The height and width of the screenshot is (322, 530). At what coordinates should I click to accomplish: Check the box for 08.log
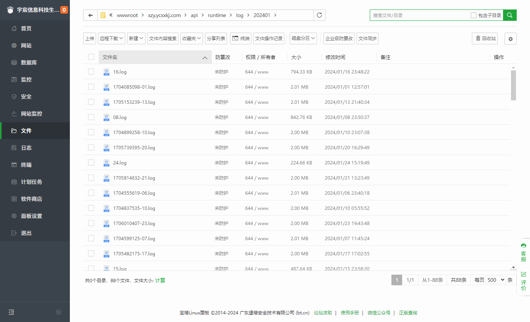click(91, 117)
